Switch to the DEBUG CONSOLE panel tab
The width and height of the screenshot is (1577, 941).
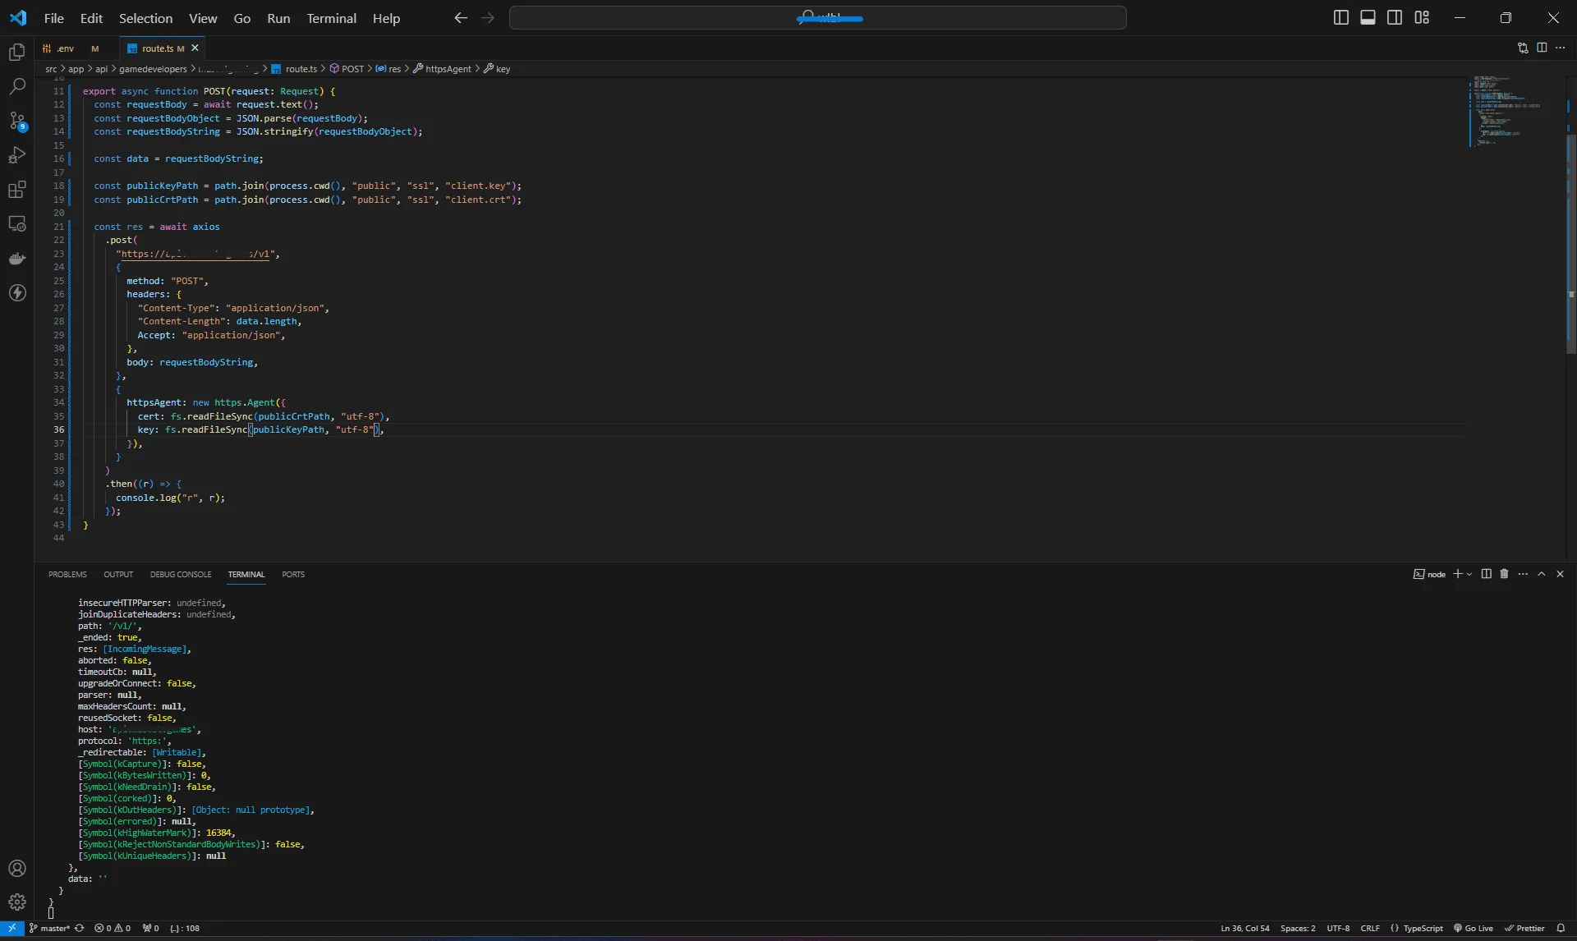pos(181,575)
